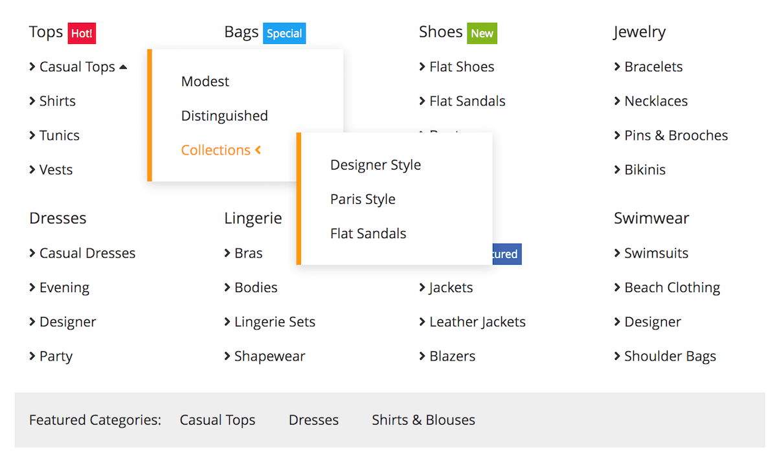Click the blue Special badge beside Bags
The height and width of the screenshot is (468, 777).
[x=284, y=33]
